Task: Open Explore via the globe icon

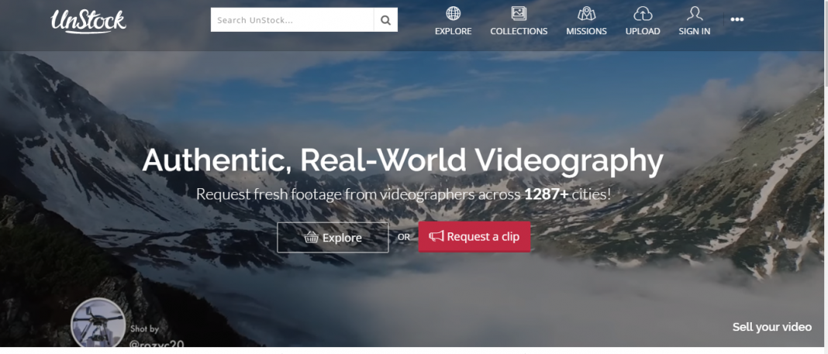Action: tap(453, 13)
